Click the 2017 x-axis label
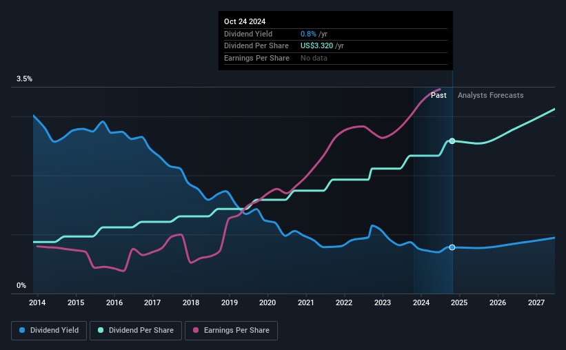This screenshot has height=350, width=566. pos(152,302)
